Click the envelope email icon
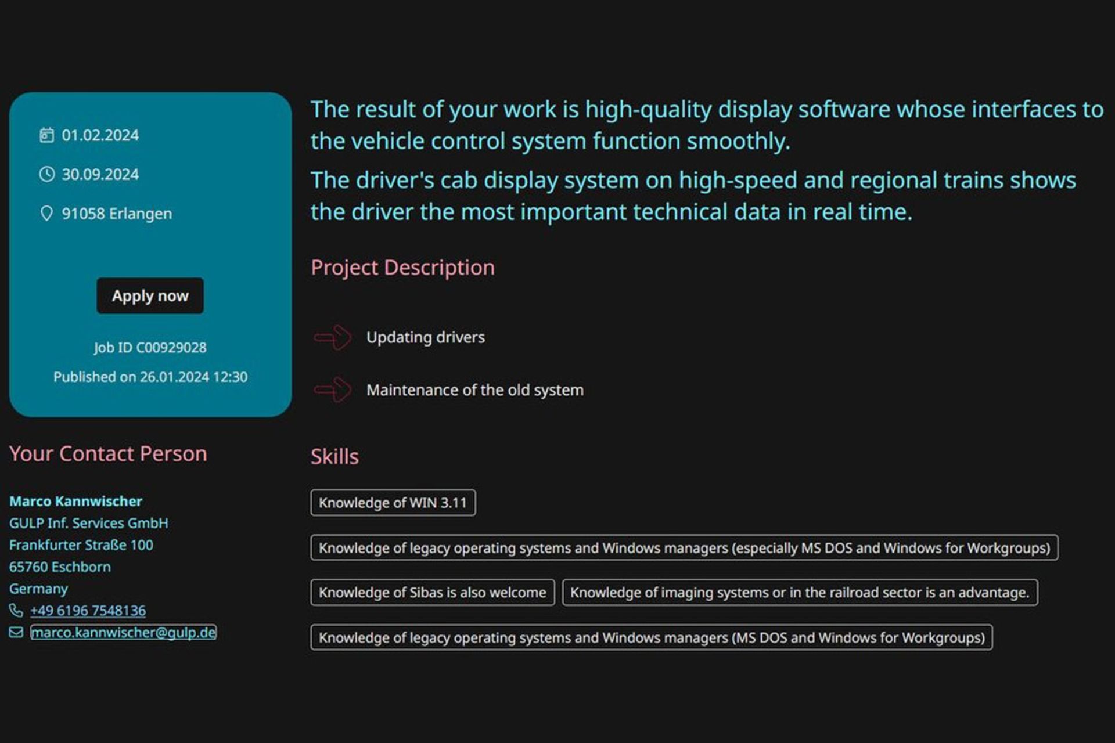The width and height of the screenshot is (1115, 743). pos(16,632)
